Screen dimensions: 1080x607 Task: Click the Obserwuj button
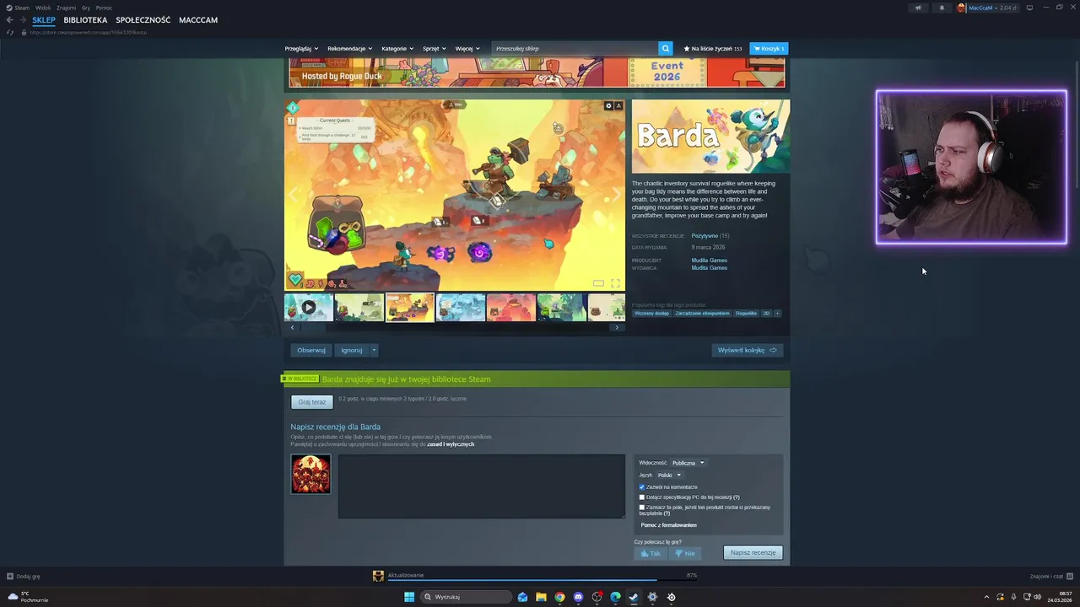(x=311, y=350)
